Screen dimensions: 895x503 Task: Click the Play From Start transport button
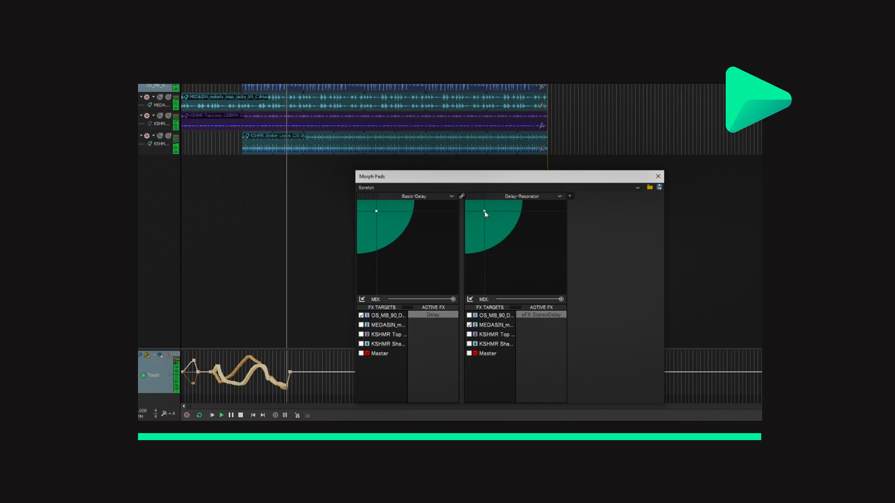[x=212, y=415]
